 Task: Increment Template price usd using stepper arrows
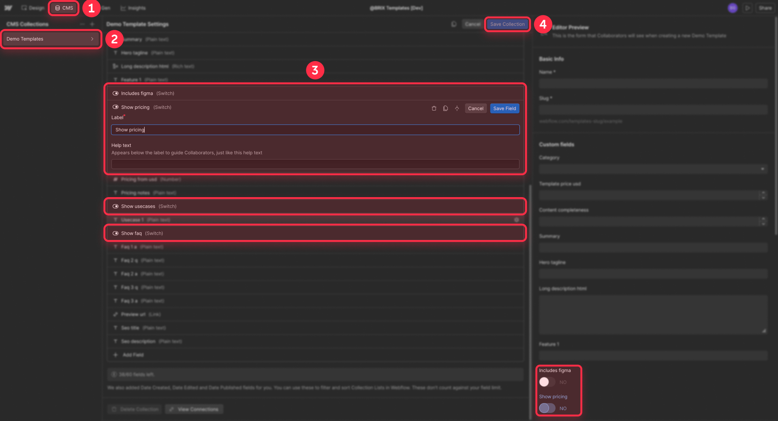[x=763, y=193]
